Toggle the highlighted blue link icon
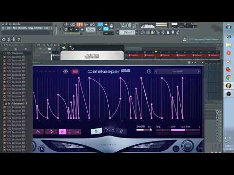Screen dimensions: 234x175 pyautogui.click(x=106, y=29)
